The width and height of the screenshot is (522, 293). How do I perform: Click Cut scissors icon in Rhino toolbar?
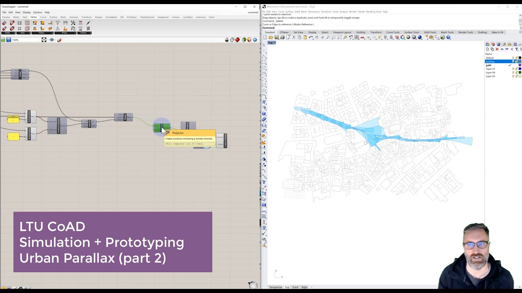(294, 37)
